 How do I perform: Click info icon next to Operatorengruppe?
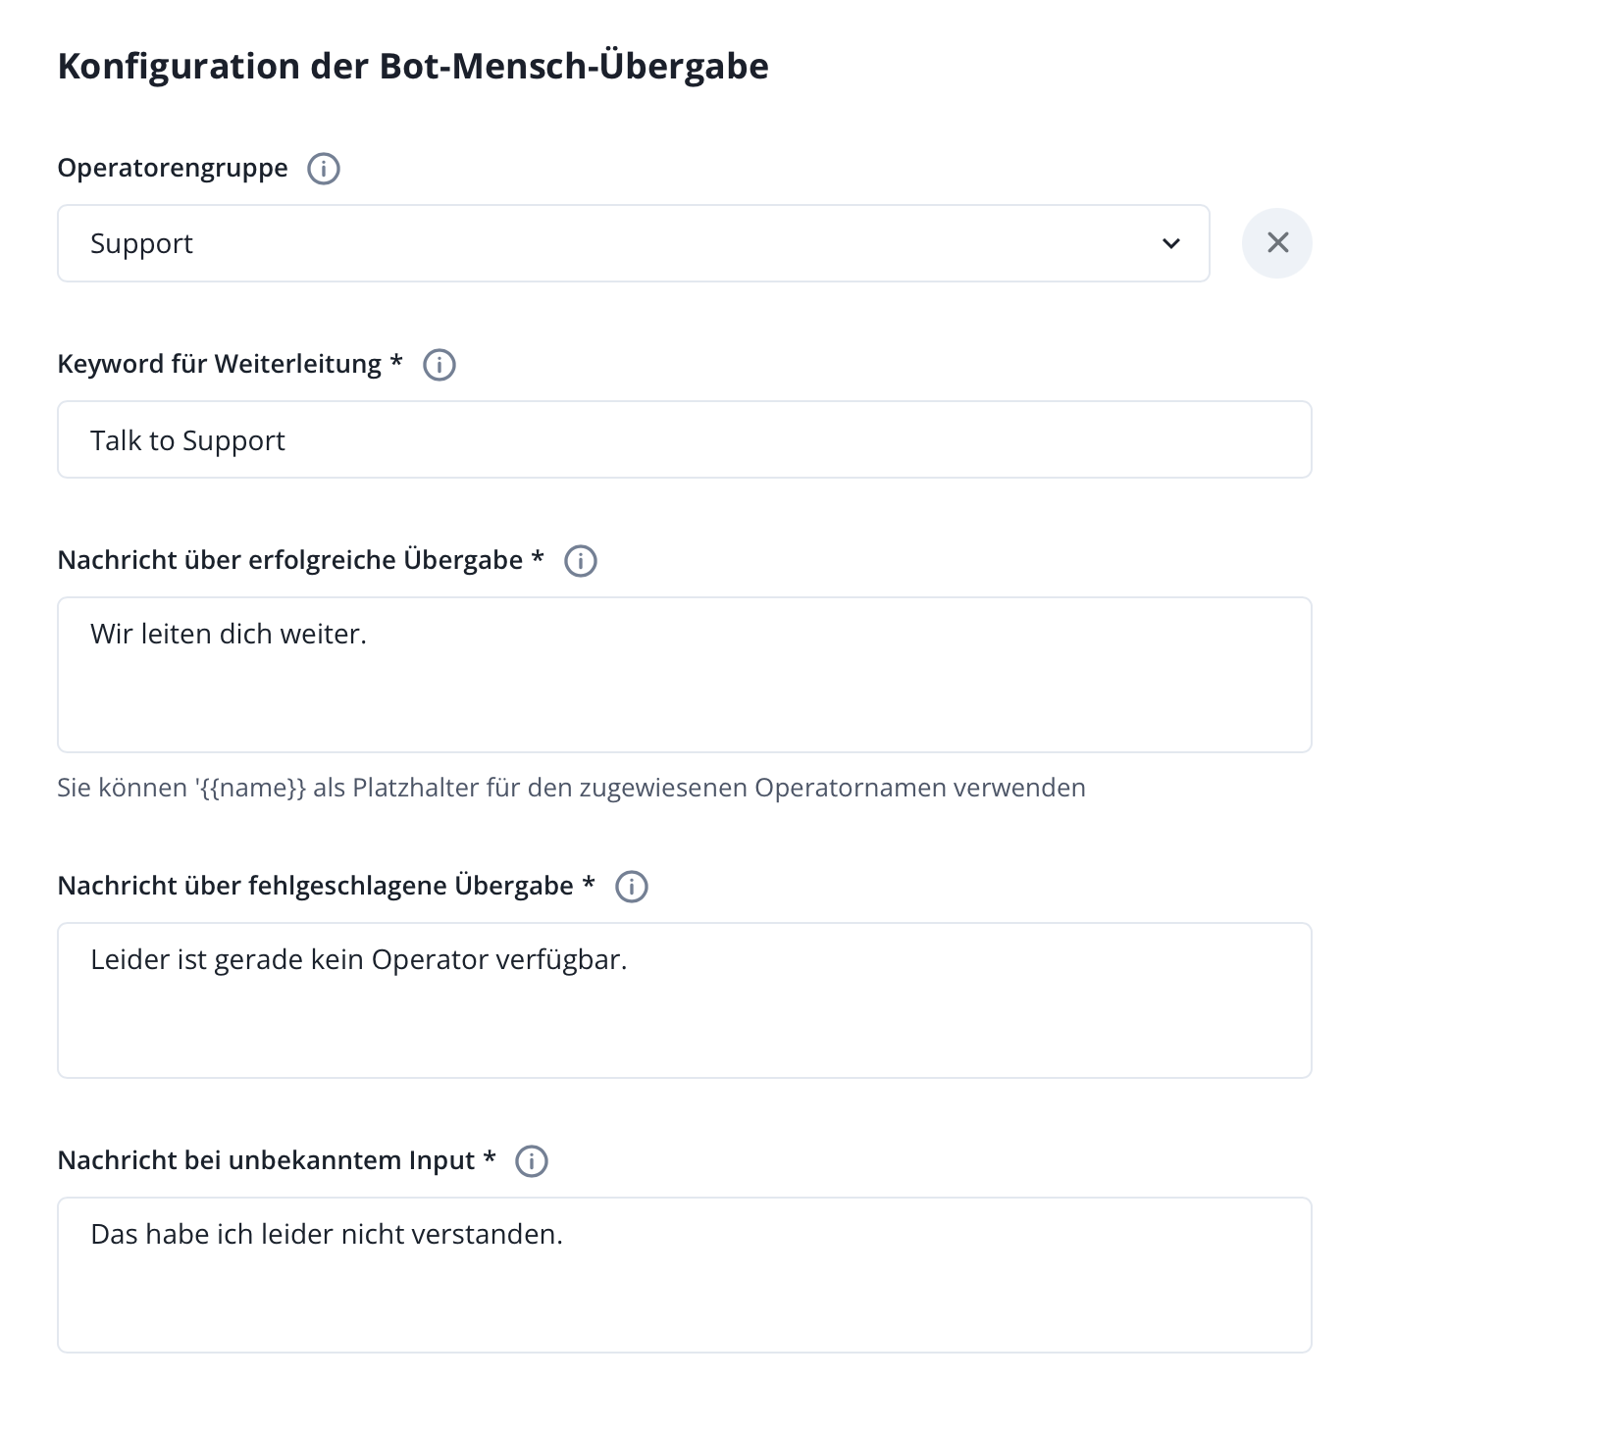(324, 169)
